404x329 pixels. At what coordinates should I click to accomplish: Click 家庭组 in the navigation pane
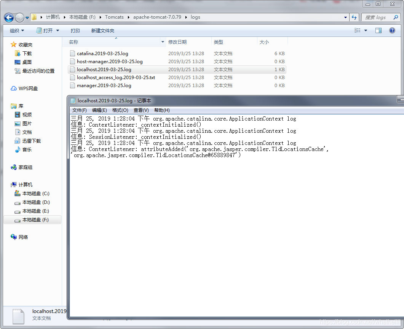tap(26, 167)
